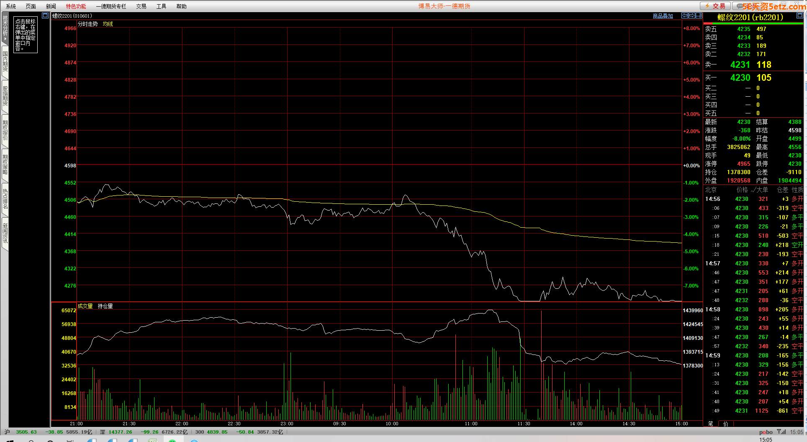Maximize the quote panel for 螺纹2201
This screenshot has width=807, height=442.
[799, 15]
